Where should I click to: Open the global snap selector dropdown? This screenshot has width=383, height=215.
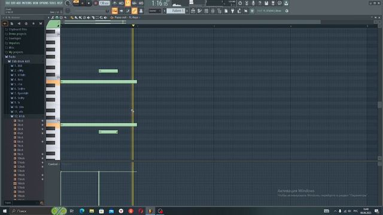point(155,11)
